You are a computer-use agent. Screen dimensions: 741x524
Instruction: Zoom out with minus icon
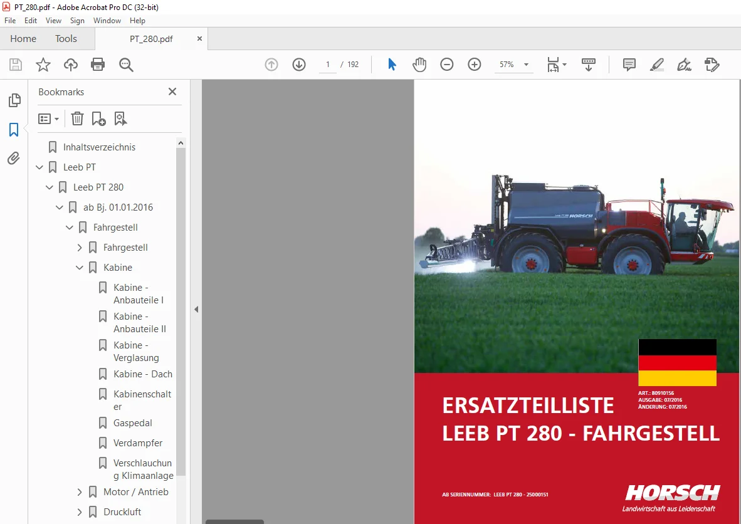(446, 65)
